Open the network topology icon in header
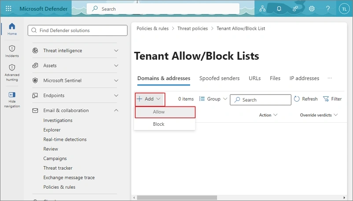The height and width of the screenshot is (201, 353). (262, 9)
